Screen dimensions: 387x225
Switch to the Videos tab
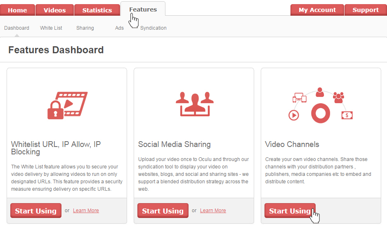click(54, 10)
